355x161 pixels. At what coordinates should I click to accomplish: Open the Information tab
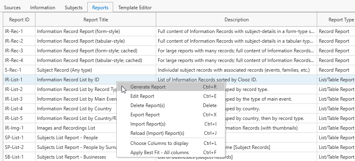pyautogui.click(x=43, y=7)
